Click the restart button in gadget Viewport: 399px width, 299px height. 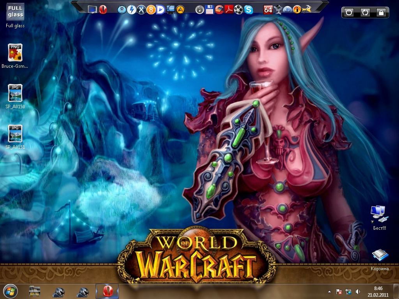[x=365, y=12]
